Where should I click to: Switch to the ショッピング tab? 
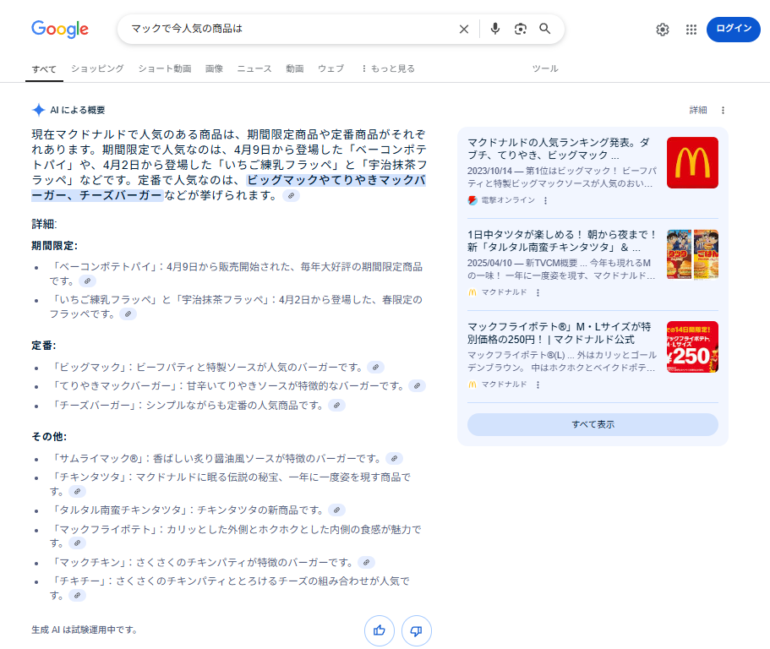97,68
